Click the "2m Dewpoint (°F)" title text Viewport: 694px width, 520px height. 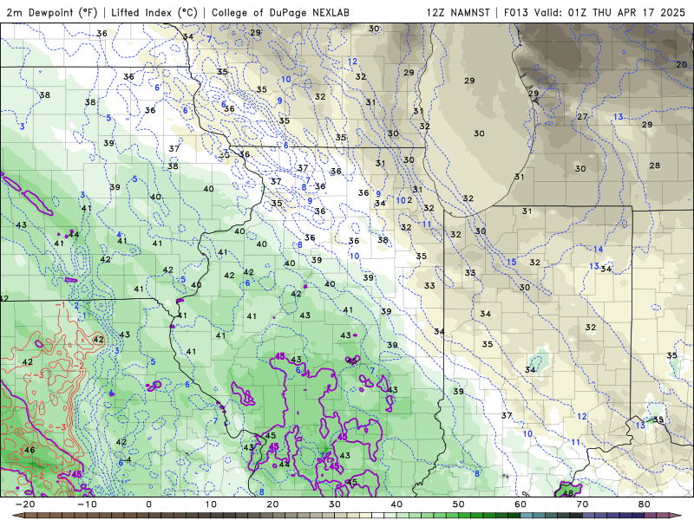(x=52, y=12)
